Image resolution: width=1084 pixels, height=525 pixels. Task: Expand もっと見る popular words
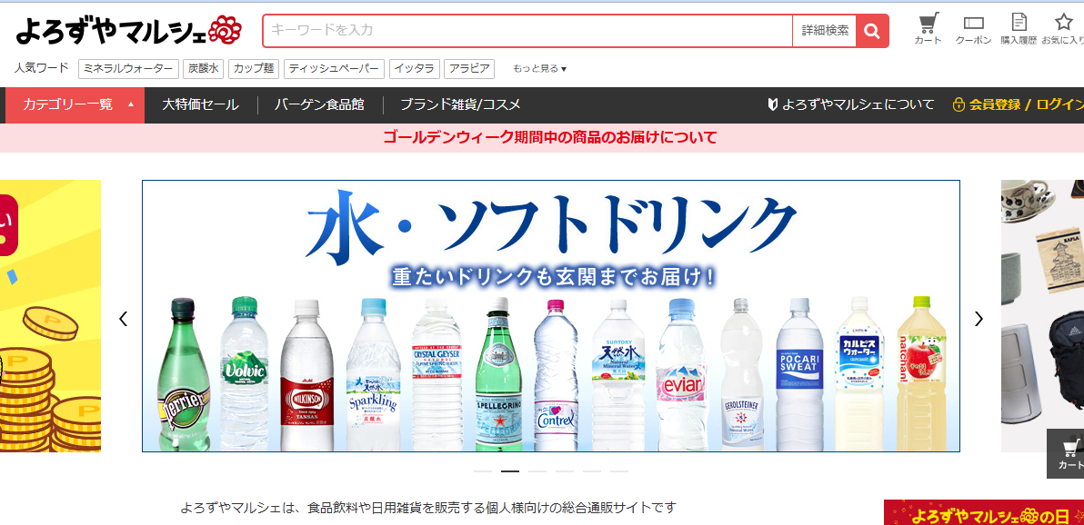(x=539, y=68)
